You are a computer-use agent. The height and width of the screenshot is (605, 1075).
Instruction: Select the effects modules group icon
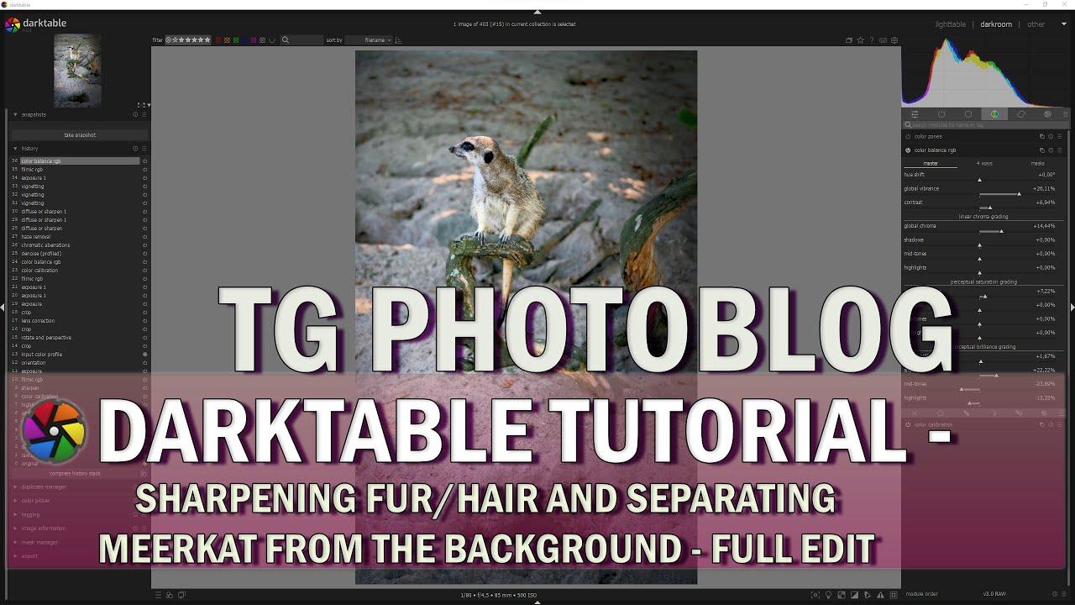(x=1047, y=114)
